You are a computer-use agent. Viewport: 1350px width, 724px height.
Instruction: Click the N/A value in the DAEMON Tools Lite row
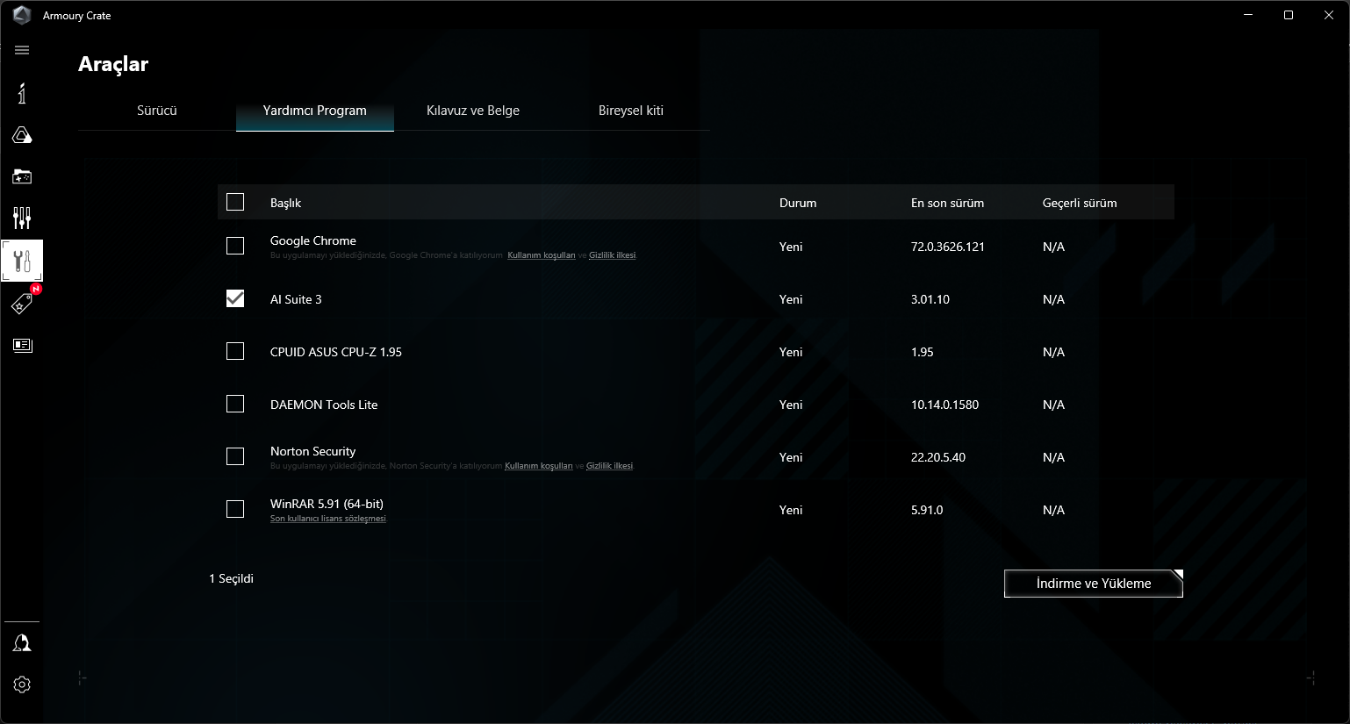click(1053, 405)
